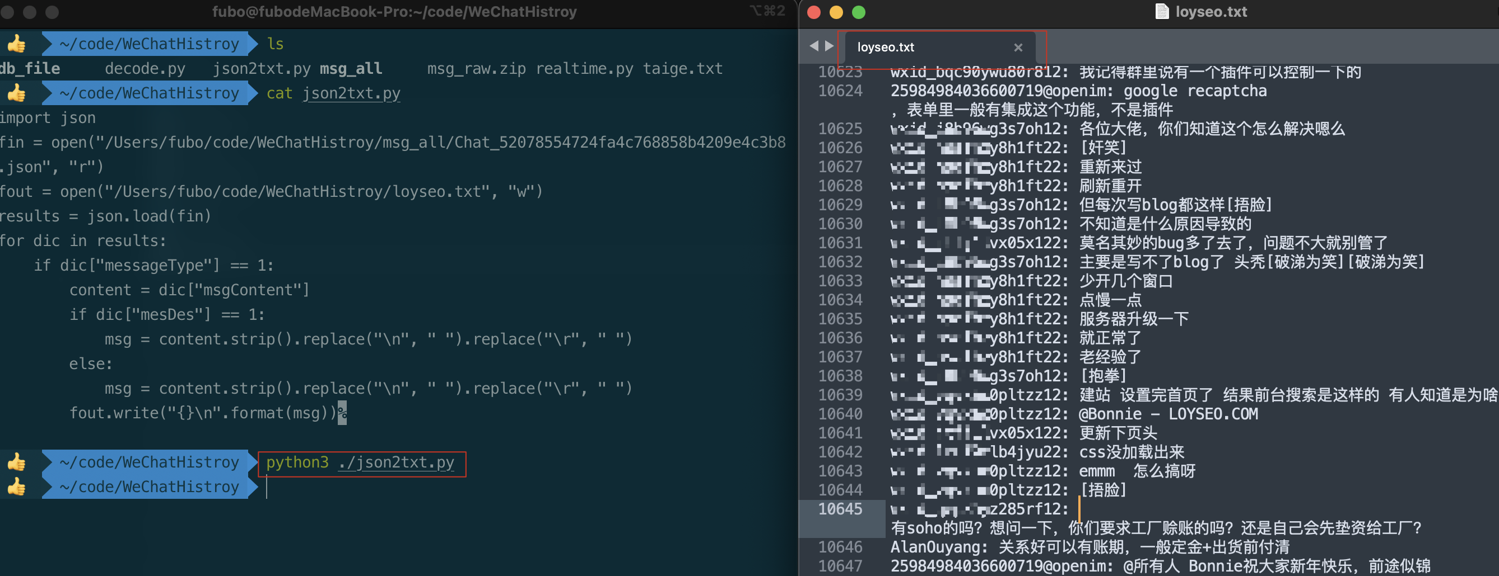The image size is (1499, 576).
Task: Close the loyseo.txt tab
Action: (1018, 48)
